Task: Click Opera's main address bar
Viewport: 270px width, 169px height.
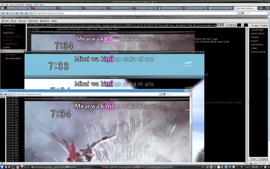Action: pos(135,13)
